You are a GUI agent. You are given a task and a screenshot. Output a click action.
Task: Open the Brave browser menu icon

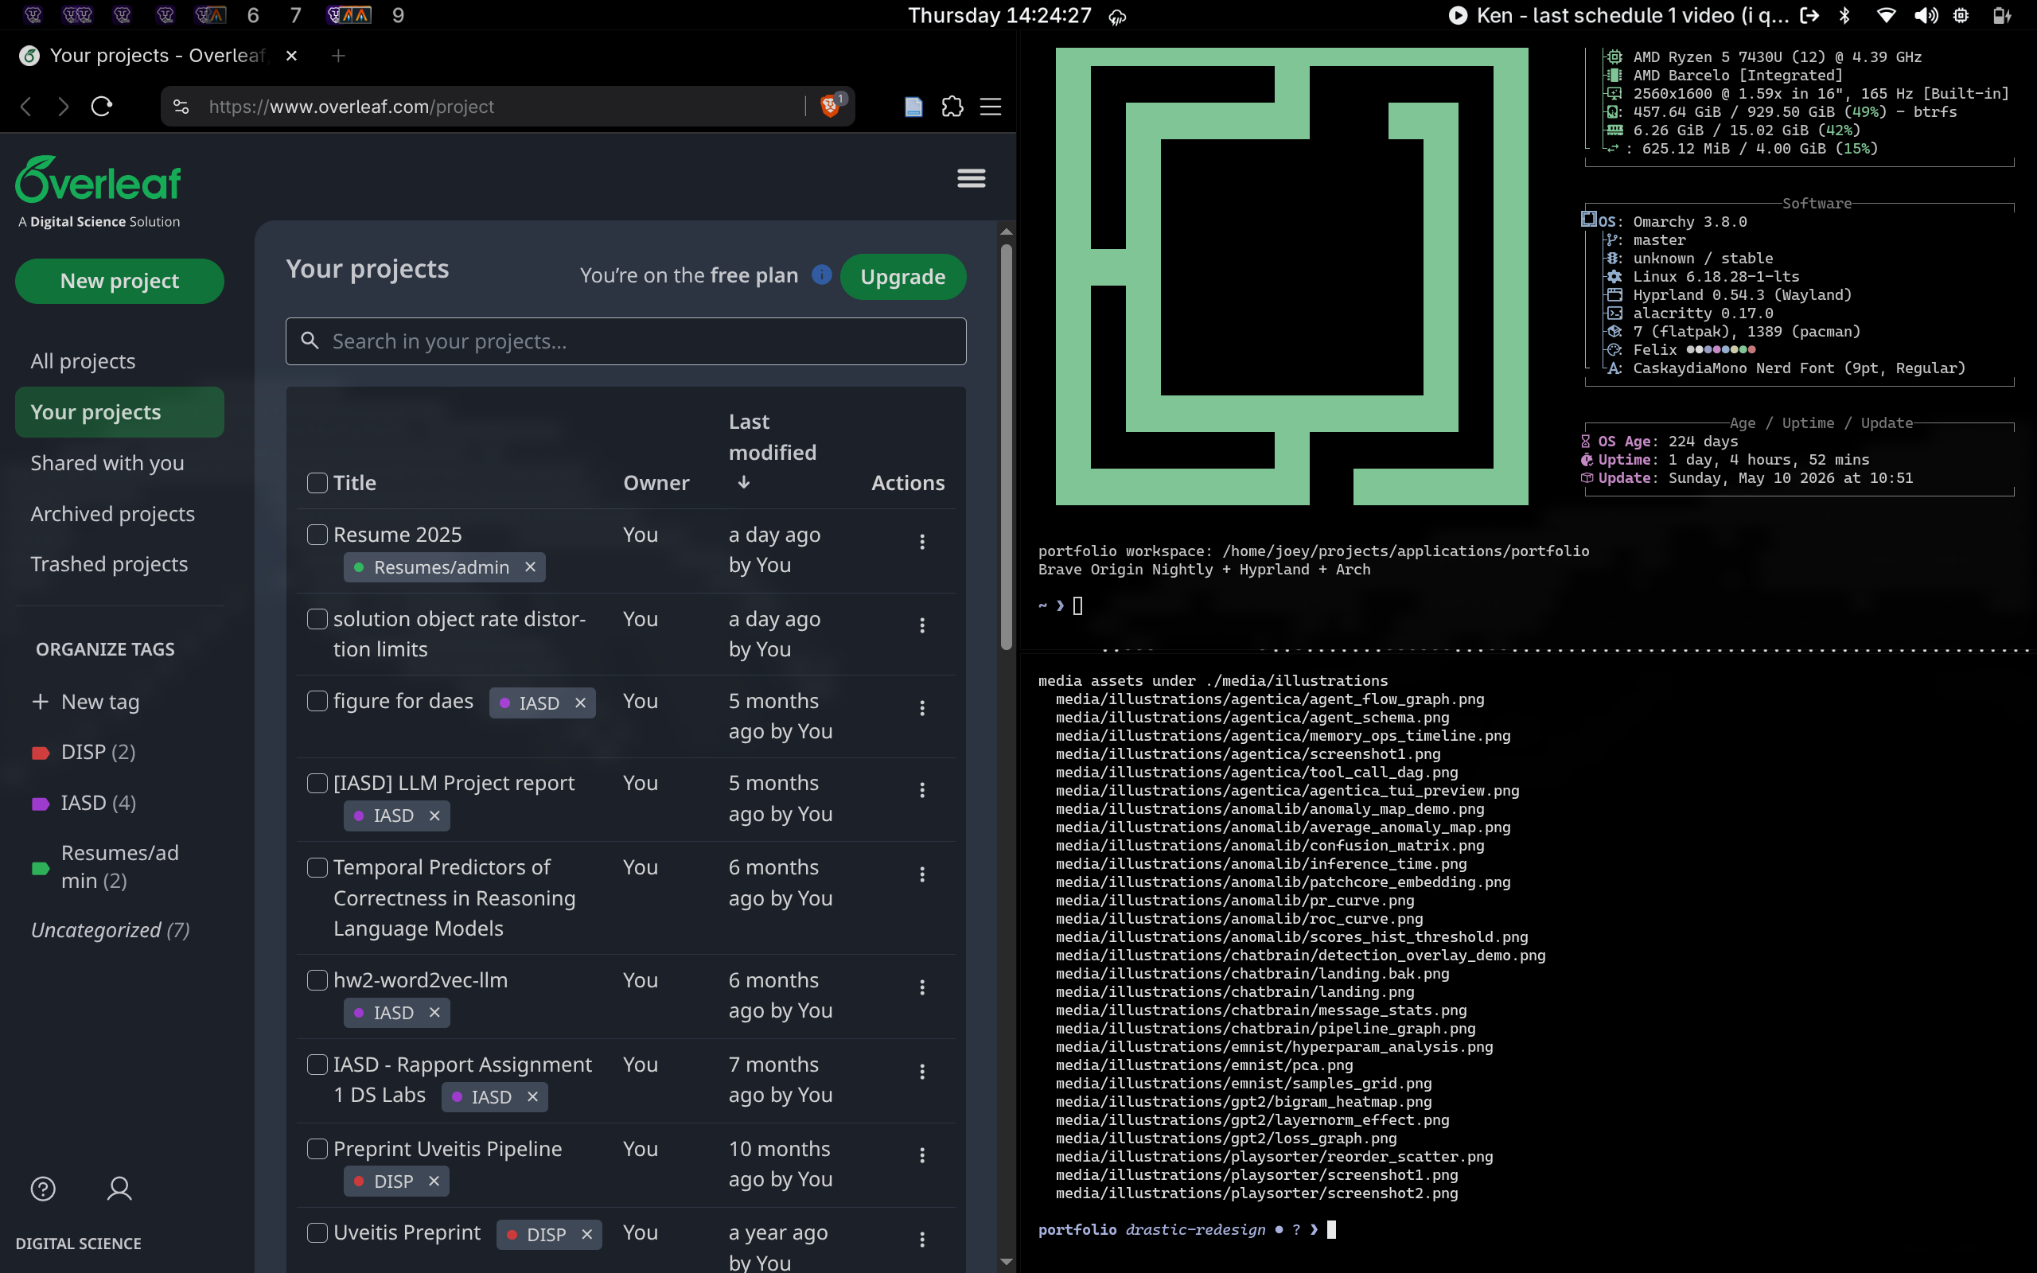[x=991, y=106]
